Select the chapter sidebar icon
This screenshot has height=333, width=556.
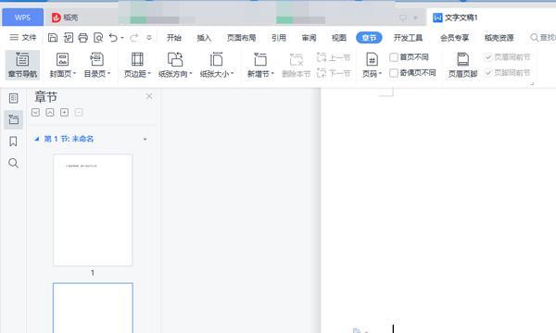tap(14, 119)
